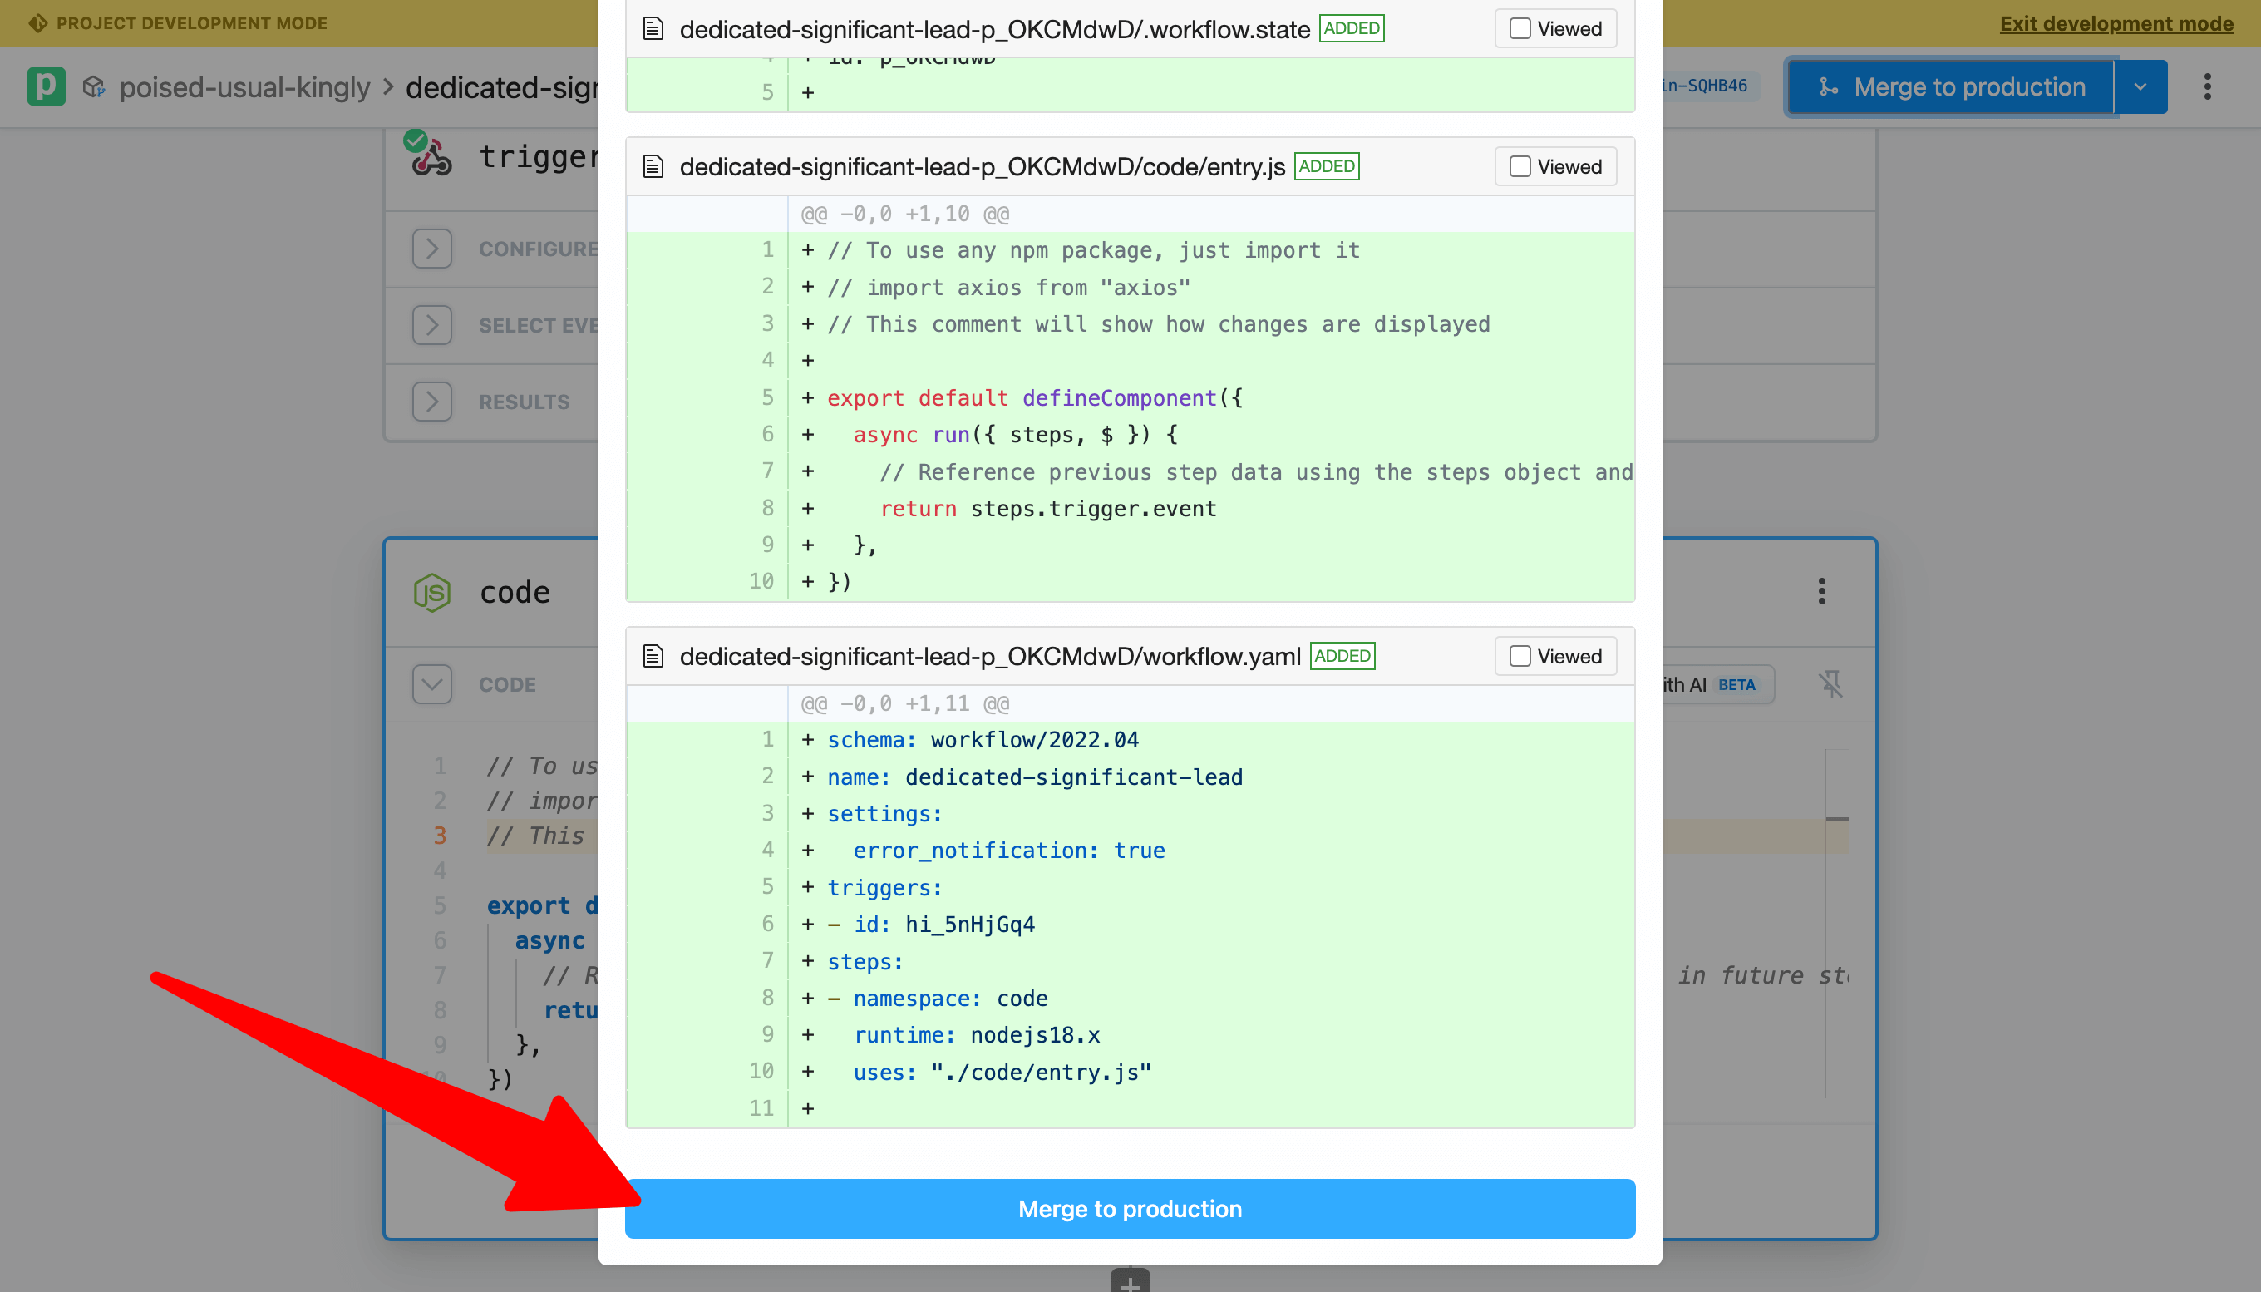2261x1292 pixels.
Task: Click the Pipedream project home icon
Action: coord(45,86)
